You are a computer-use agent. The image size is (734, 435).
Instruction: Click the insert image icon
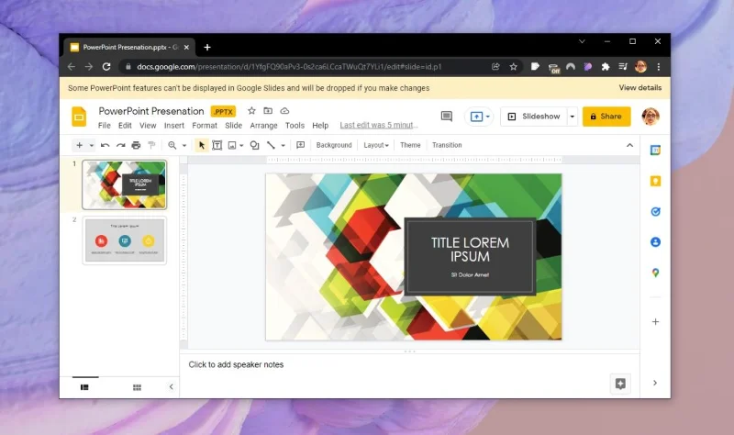[232, 145]
